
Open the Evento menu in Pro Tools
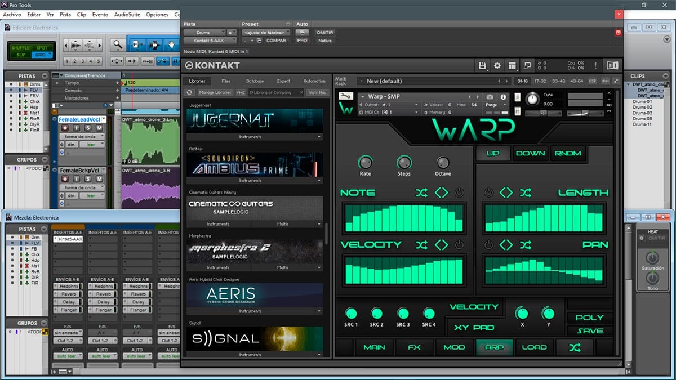100,14
